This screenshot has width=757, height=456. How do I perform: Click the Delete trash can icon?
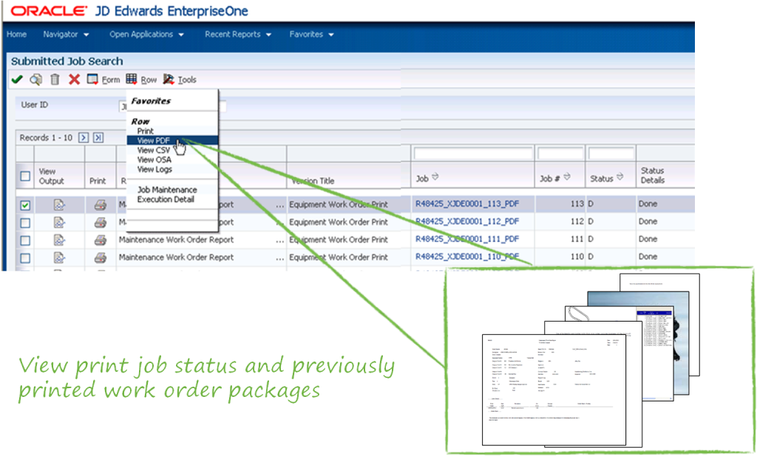54,79
